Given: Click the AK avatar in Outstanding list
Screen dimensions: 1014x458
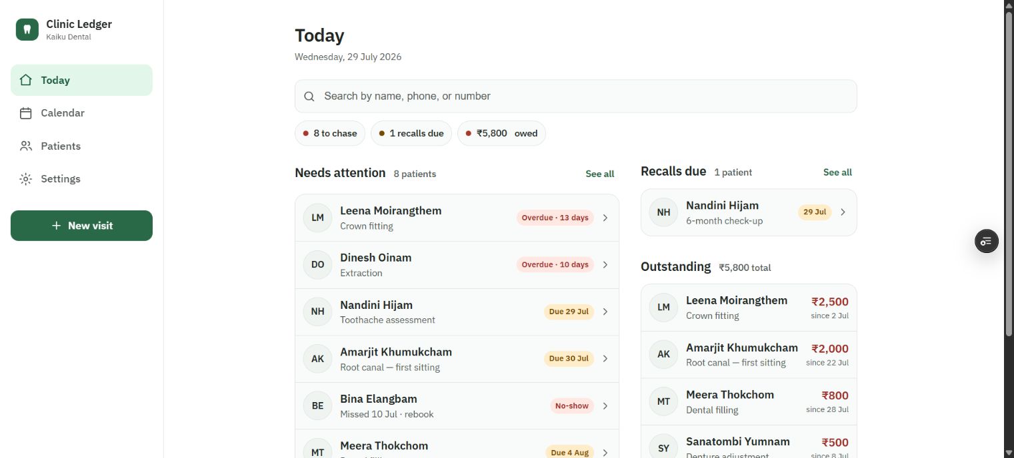Looking at the screenshot, I should (664, 354).
